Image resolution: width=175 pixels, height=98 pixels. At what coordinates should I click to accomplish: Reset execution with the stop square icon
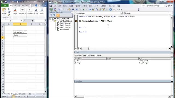pyautogui.click(x=90, y=10)
